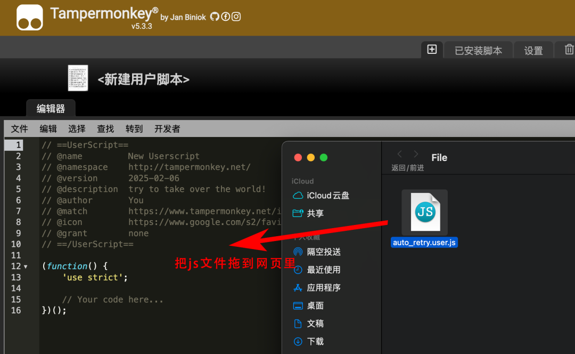Open the 文件 menu

(20, 128)
